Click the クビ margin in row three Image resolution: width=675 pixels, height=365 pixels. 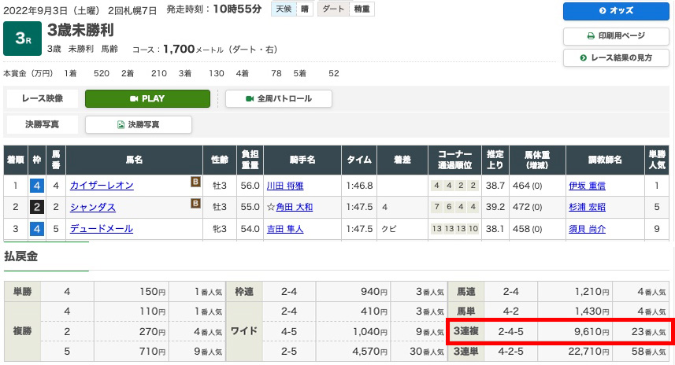tap(389, 229)
